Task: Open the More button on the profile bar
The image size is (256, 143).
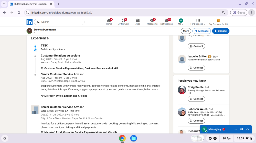Action: click(186, 31)
